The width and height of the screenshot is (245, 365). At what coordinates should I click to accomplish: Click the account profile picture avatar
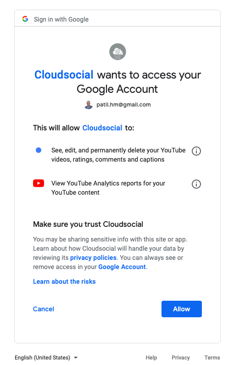(89, 105)
